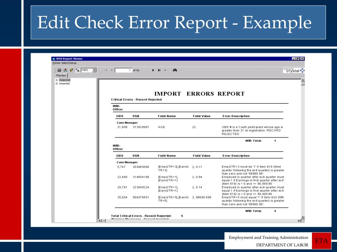
Task: Click SSN value 304965066
Action: pos(141,167)
